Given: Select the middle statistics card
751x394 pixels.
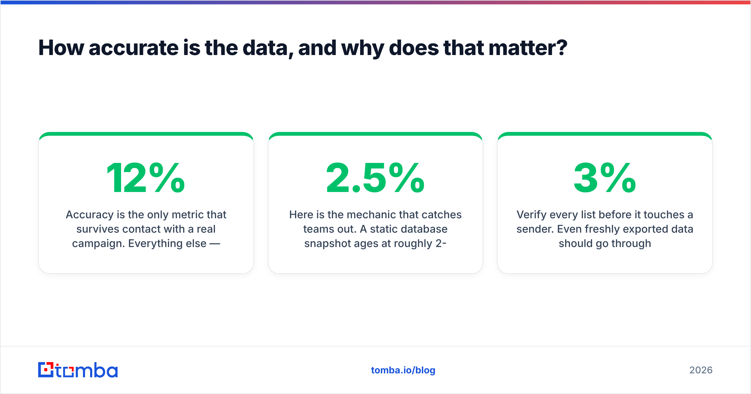Looking at the screenshot, I should point(375,203).
